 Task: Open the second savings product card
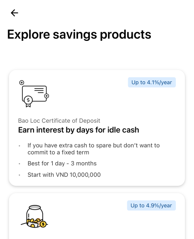(x=97, y=216)
